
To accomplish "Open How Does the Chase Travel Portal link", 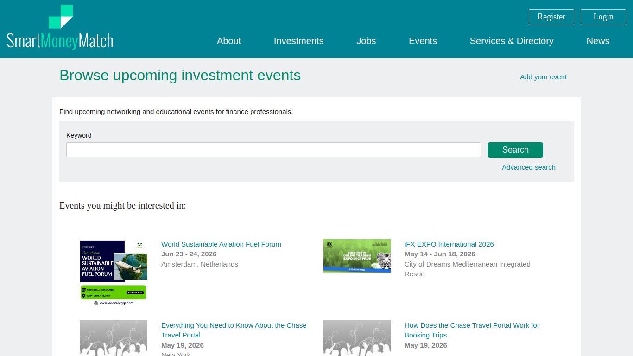I will click(x=472, y=330).
